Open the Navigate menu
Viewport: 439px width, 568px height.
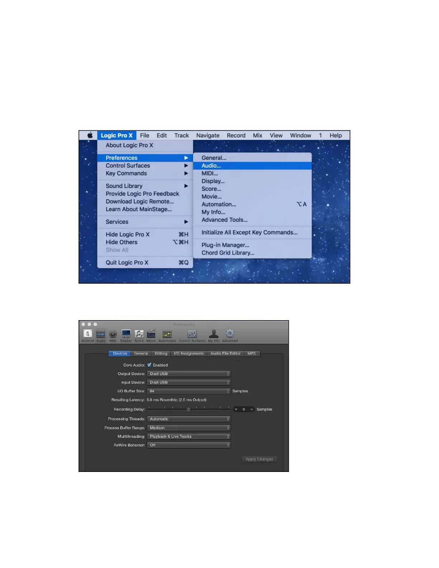208,135
